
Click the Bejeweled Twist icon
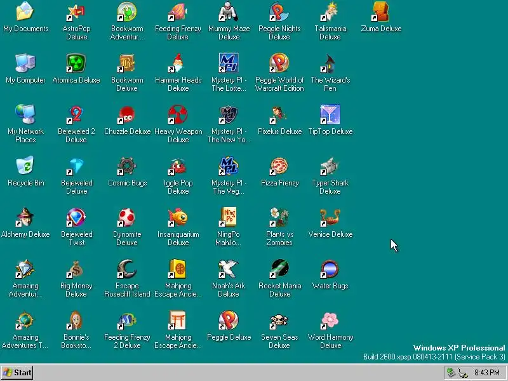pos(76,217)
